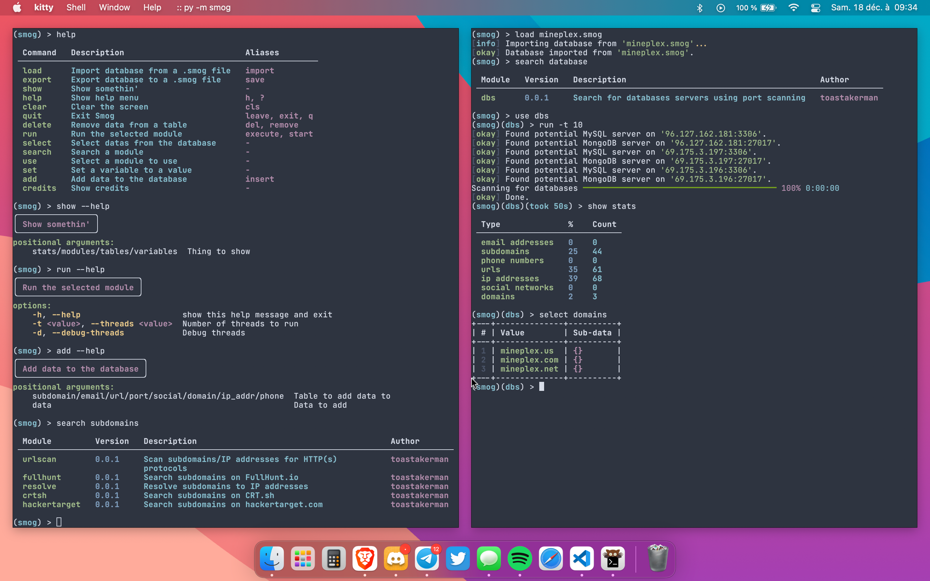The image size is (930, 581).
Task: Click the 'subdomains' stats row
Action: click(x=542, y=251)
